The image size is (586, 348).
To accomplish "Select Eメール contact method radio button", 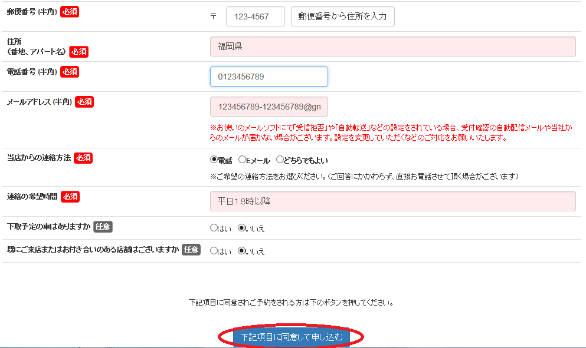I will tap(242, 160).
